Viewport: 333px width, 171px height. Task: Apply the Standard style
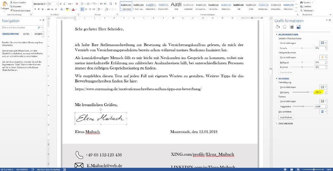pos(126,6)
